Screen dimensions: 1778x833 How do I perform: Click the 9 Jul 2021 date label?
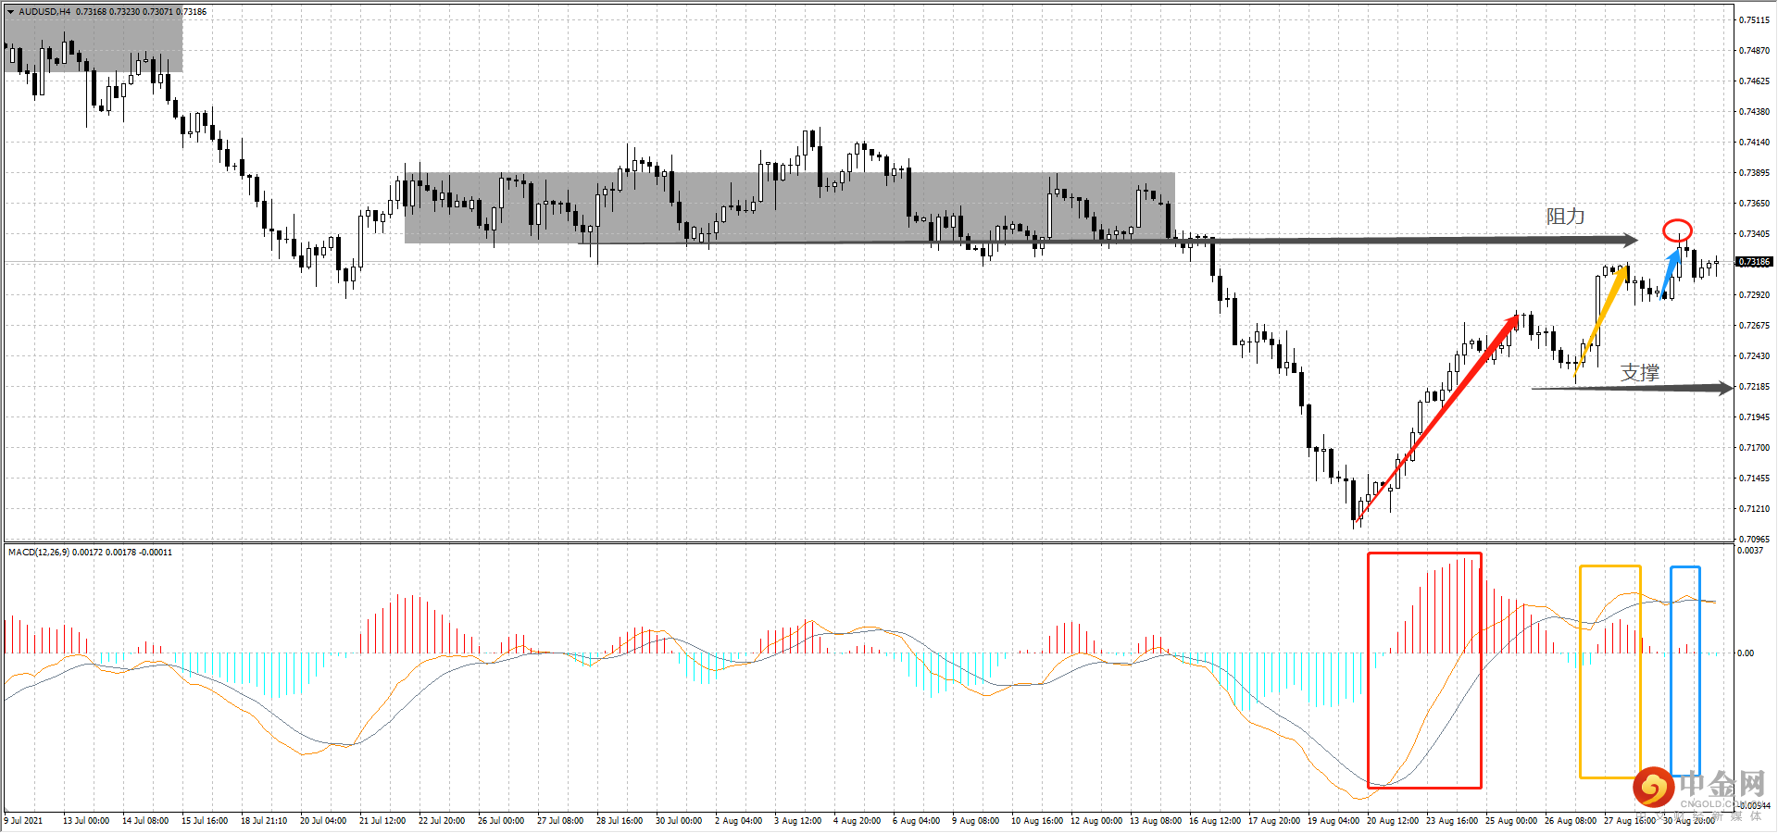point(23,821)
